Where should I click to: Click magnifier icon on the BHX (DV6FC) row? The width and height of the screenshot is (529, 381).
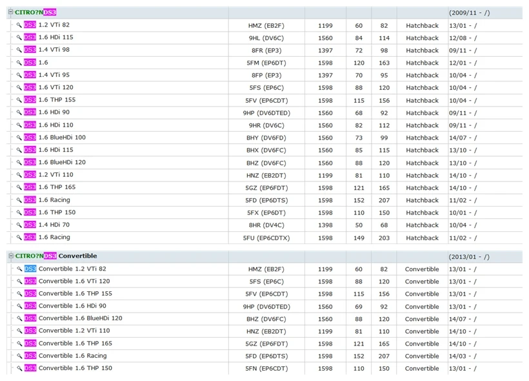pyautogui.click(x=19, y=150)
